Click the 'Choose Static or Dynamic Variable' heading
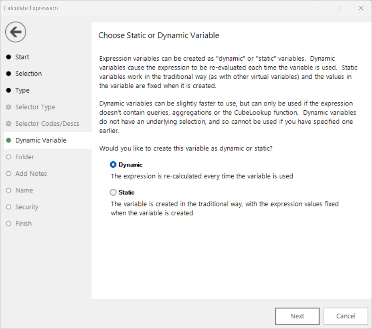The image size is (372, 329). click(159, 35)
